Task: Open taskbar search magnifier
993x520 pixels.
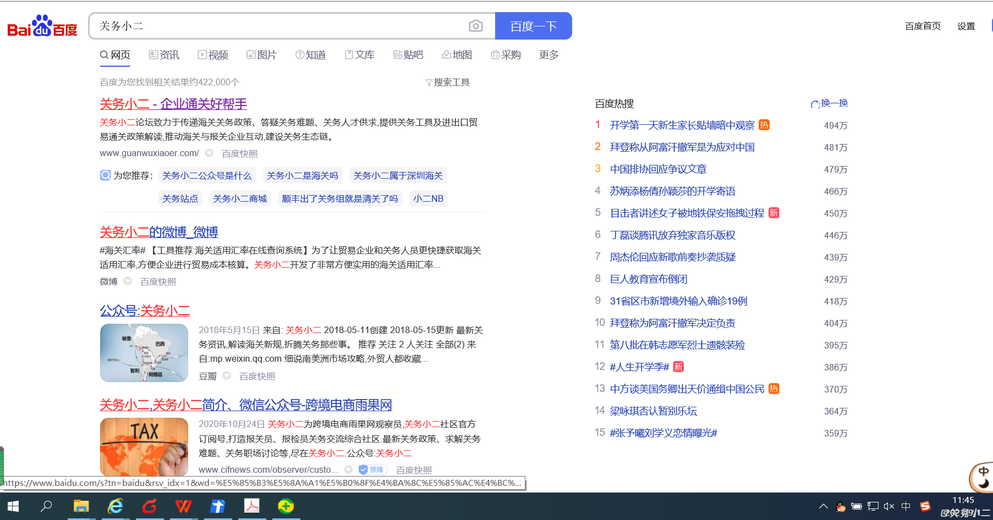Action: [46, 506]
